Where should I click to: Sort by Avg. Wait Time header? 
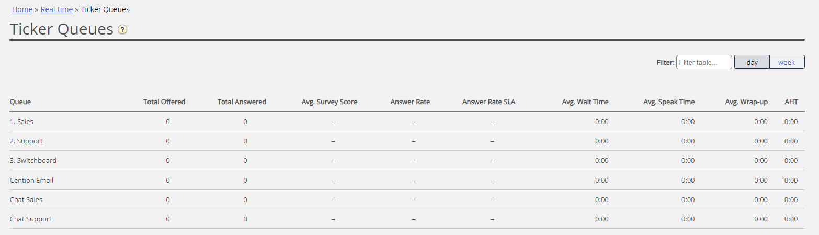pyautogui.click(x=585, y=102)
